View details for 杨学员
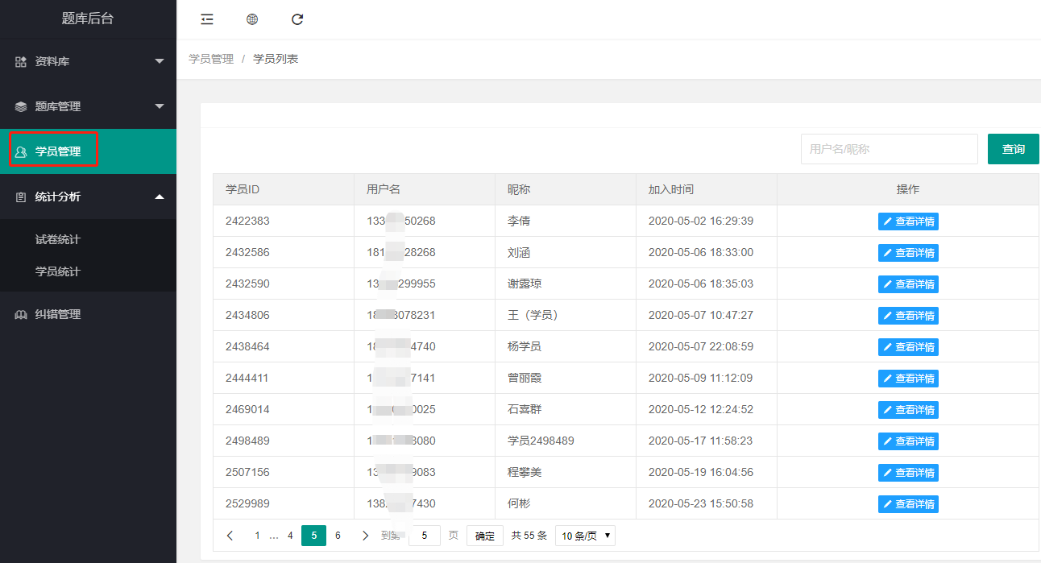Viewport: 1041px width, 563px height. tap(908, 346)
